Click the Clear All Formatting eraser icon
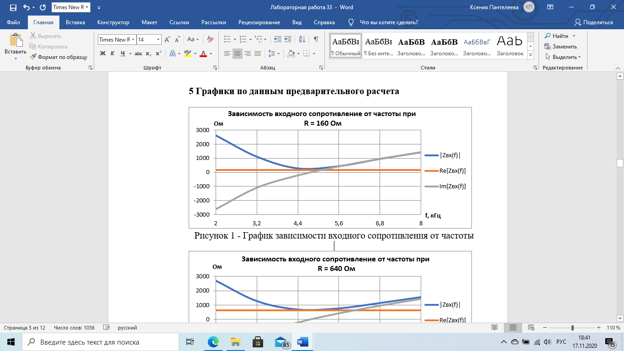 tap(210, 39)
